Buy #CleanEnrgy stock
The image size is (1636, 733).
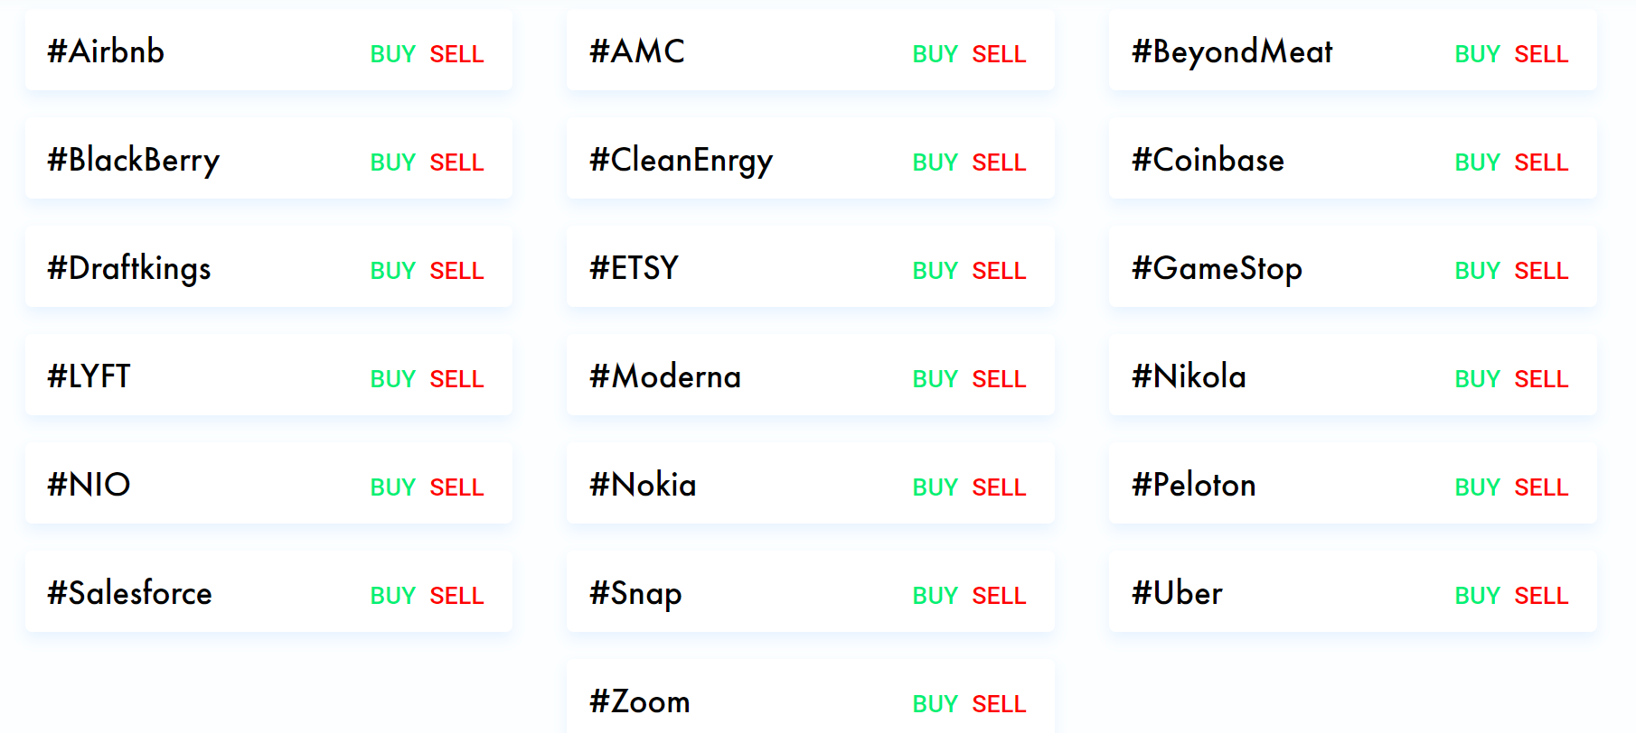(x=935, y=162)
